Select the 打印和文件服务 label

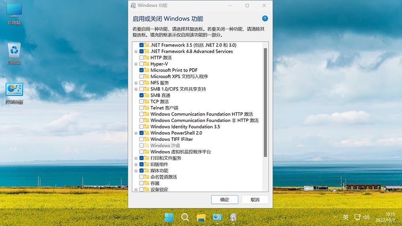[166, 158]
